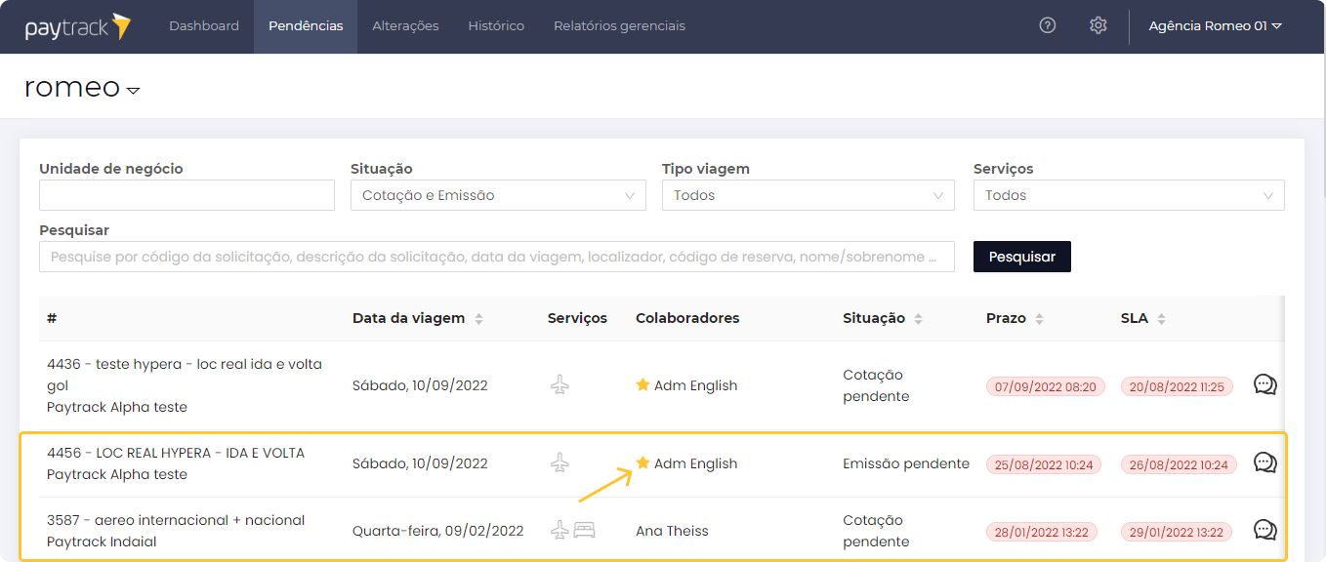This screenshot has height=562, width=1326.
Task: Click SLA badge 20/08/2022 11:25
Action: click(1177, 386)
